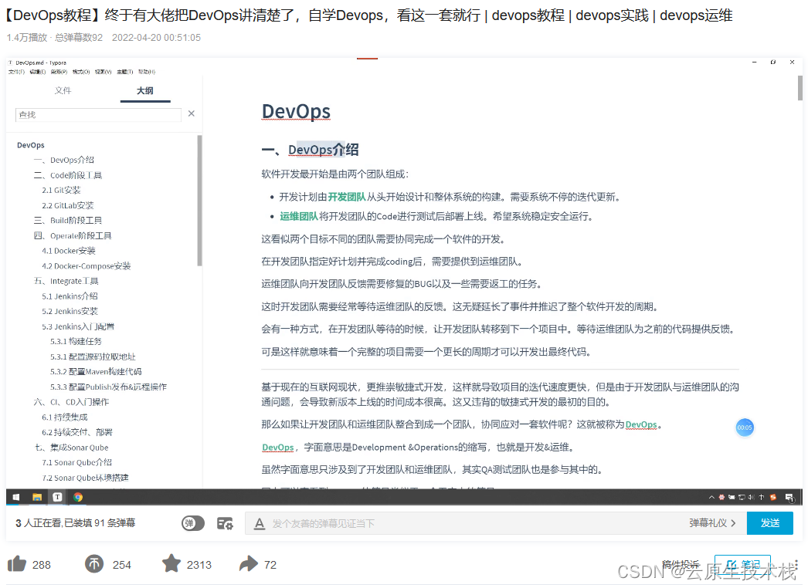The width and height of the screenshot is (808, 588).
Task: Jump to 5.3.1 构建任务 outline entry
Action: click(x=76, y=341)
